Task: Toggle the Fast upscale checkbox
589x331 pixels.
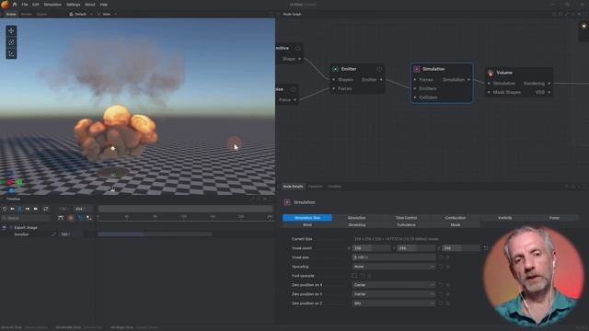Action: [x=354, y=276]
